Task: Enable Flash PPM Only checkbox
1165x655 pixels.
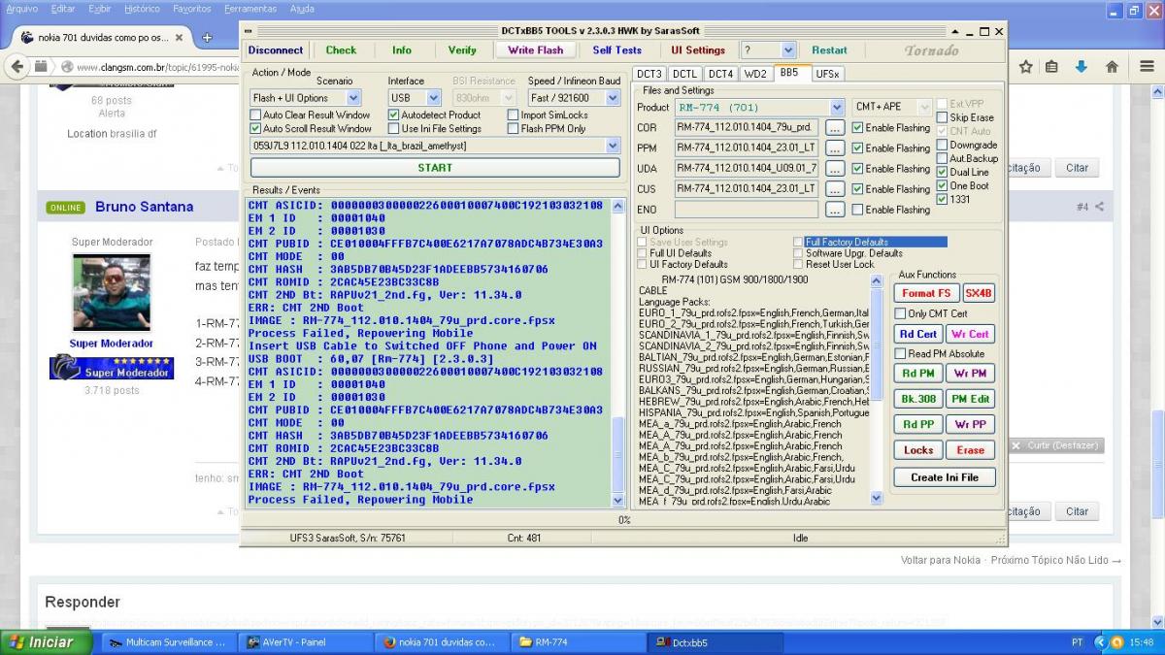Action: pyautogui.click(x=513, y=128)
